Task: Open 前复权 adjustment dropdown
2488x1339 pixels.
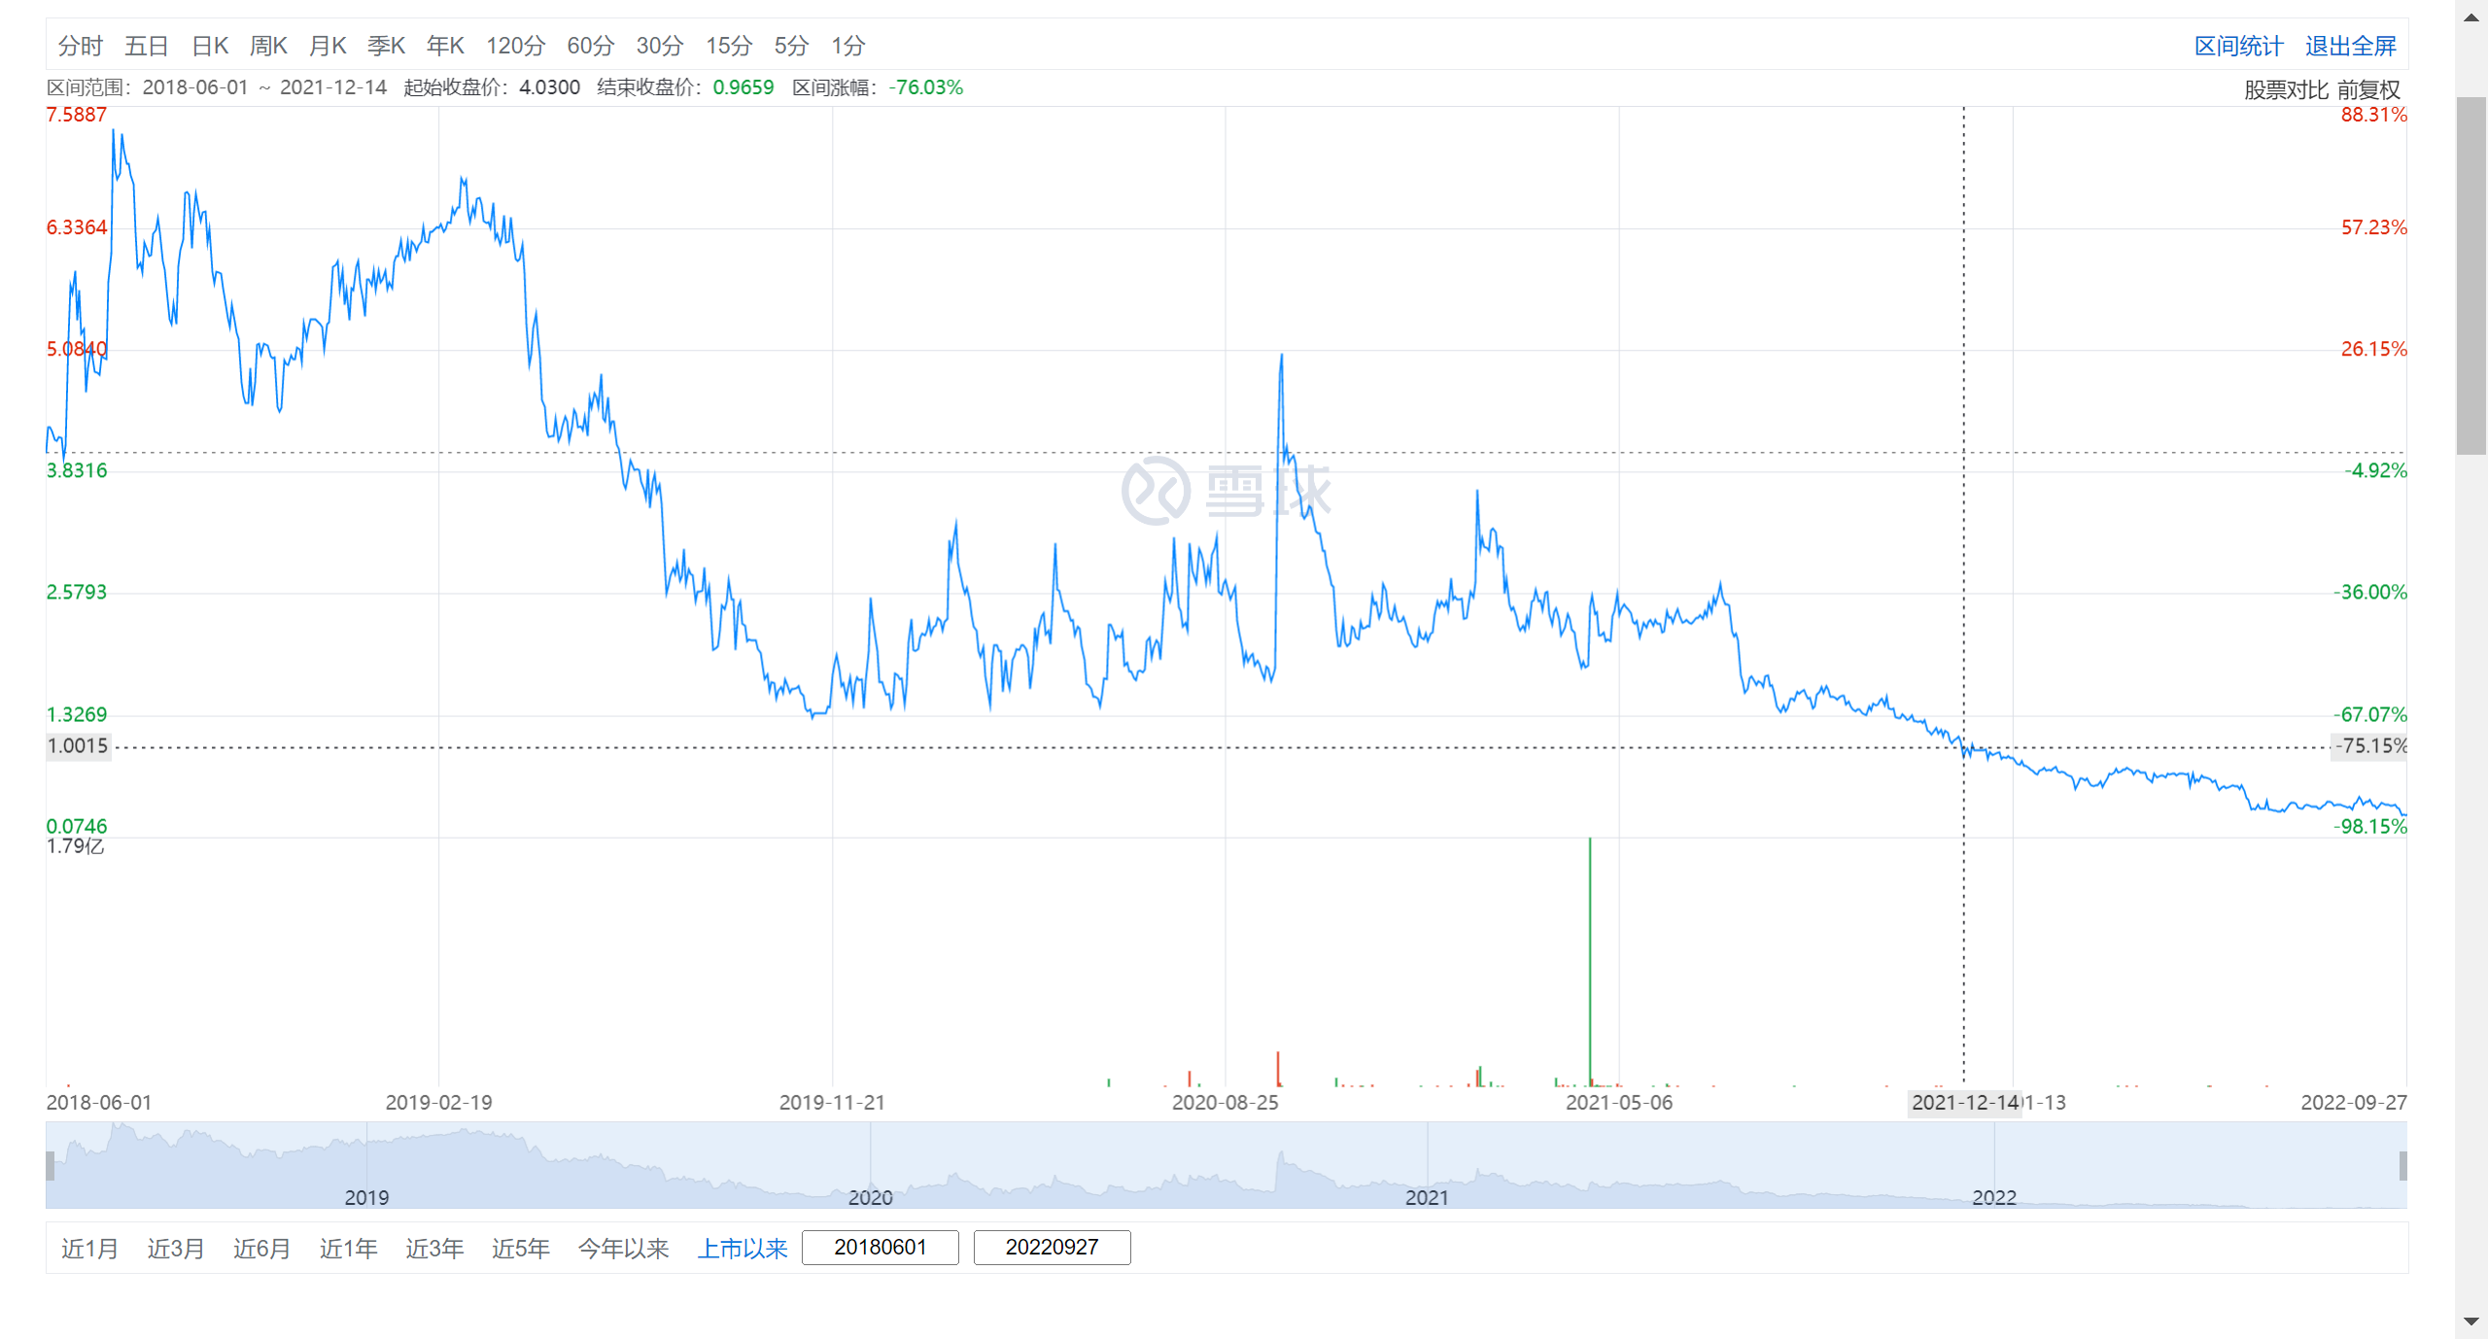Action: click(x=2368, y=90)
